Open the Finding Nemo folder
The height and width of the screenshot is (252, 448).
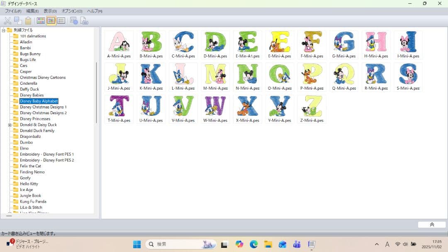click(32, 172)
